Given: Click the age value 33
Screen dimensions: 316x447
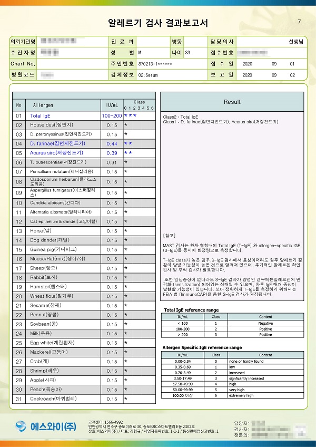Looking at the screenshot, I should coord(187,53).
